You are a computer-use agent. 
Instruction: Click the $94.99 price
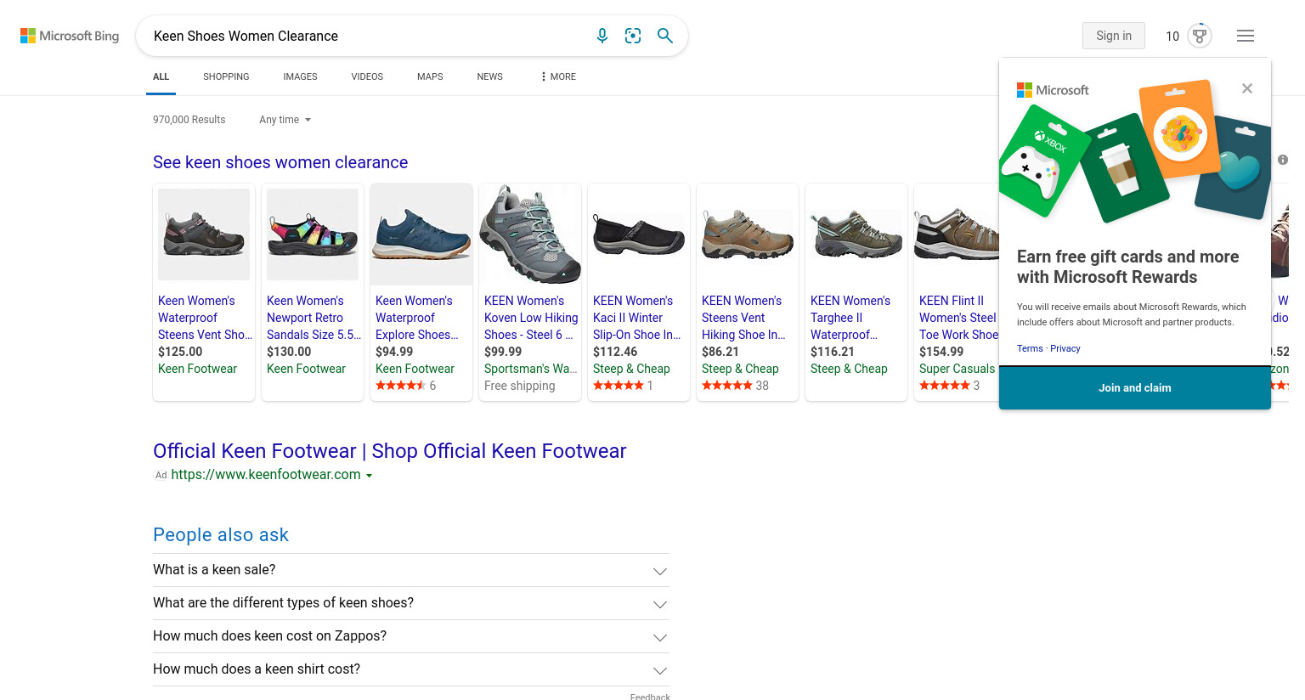[394, 352]
